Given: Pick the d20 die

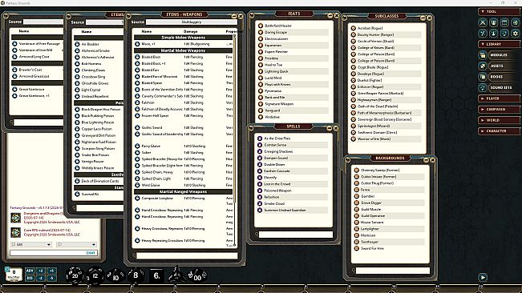Looking at the screenshot, I should point(75,275).
